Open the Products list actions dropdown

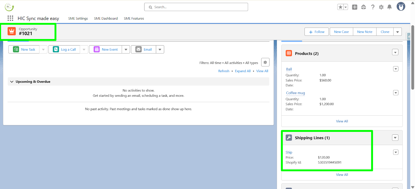point(395,52)
